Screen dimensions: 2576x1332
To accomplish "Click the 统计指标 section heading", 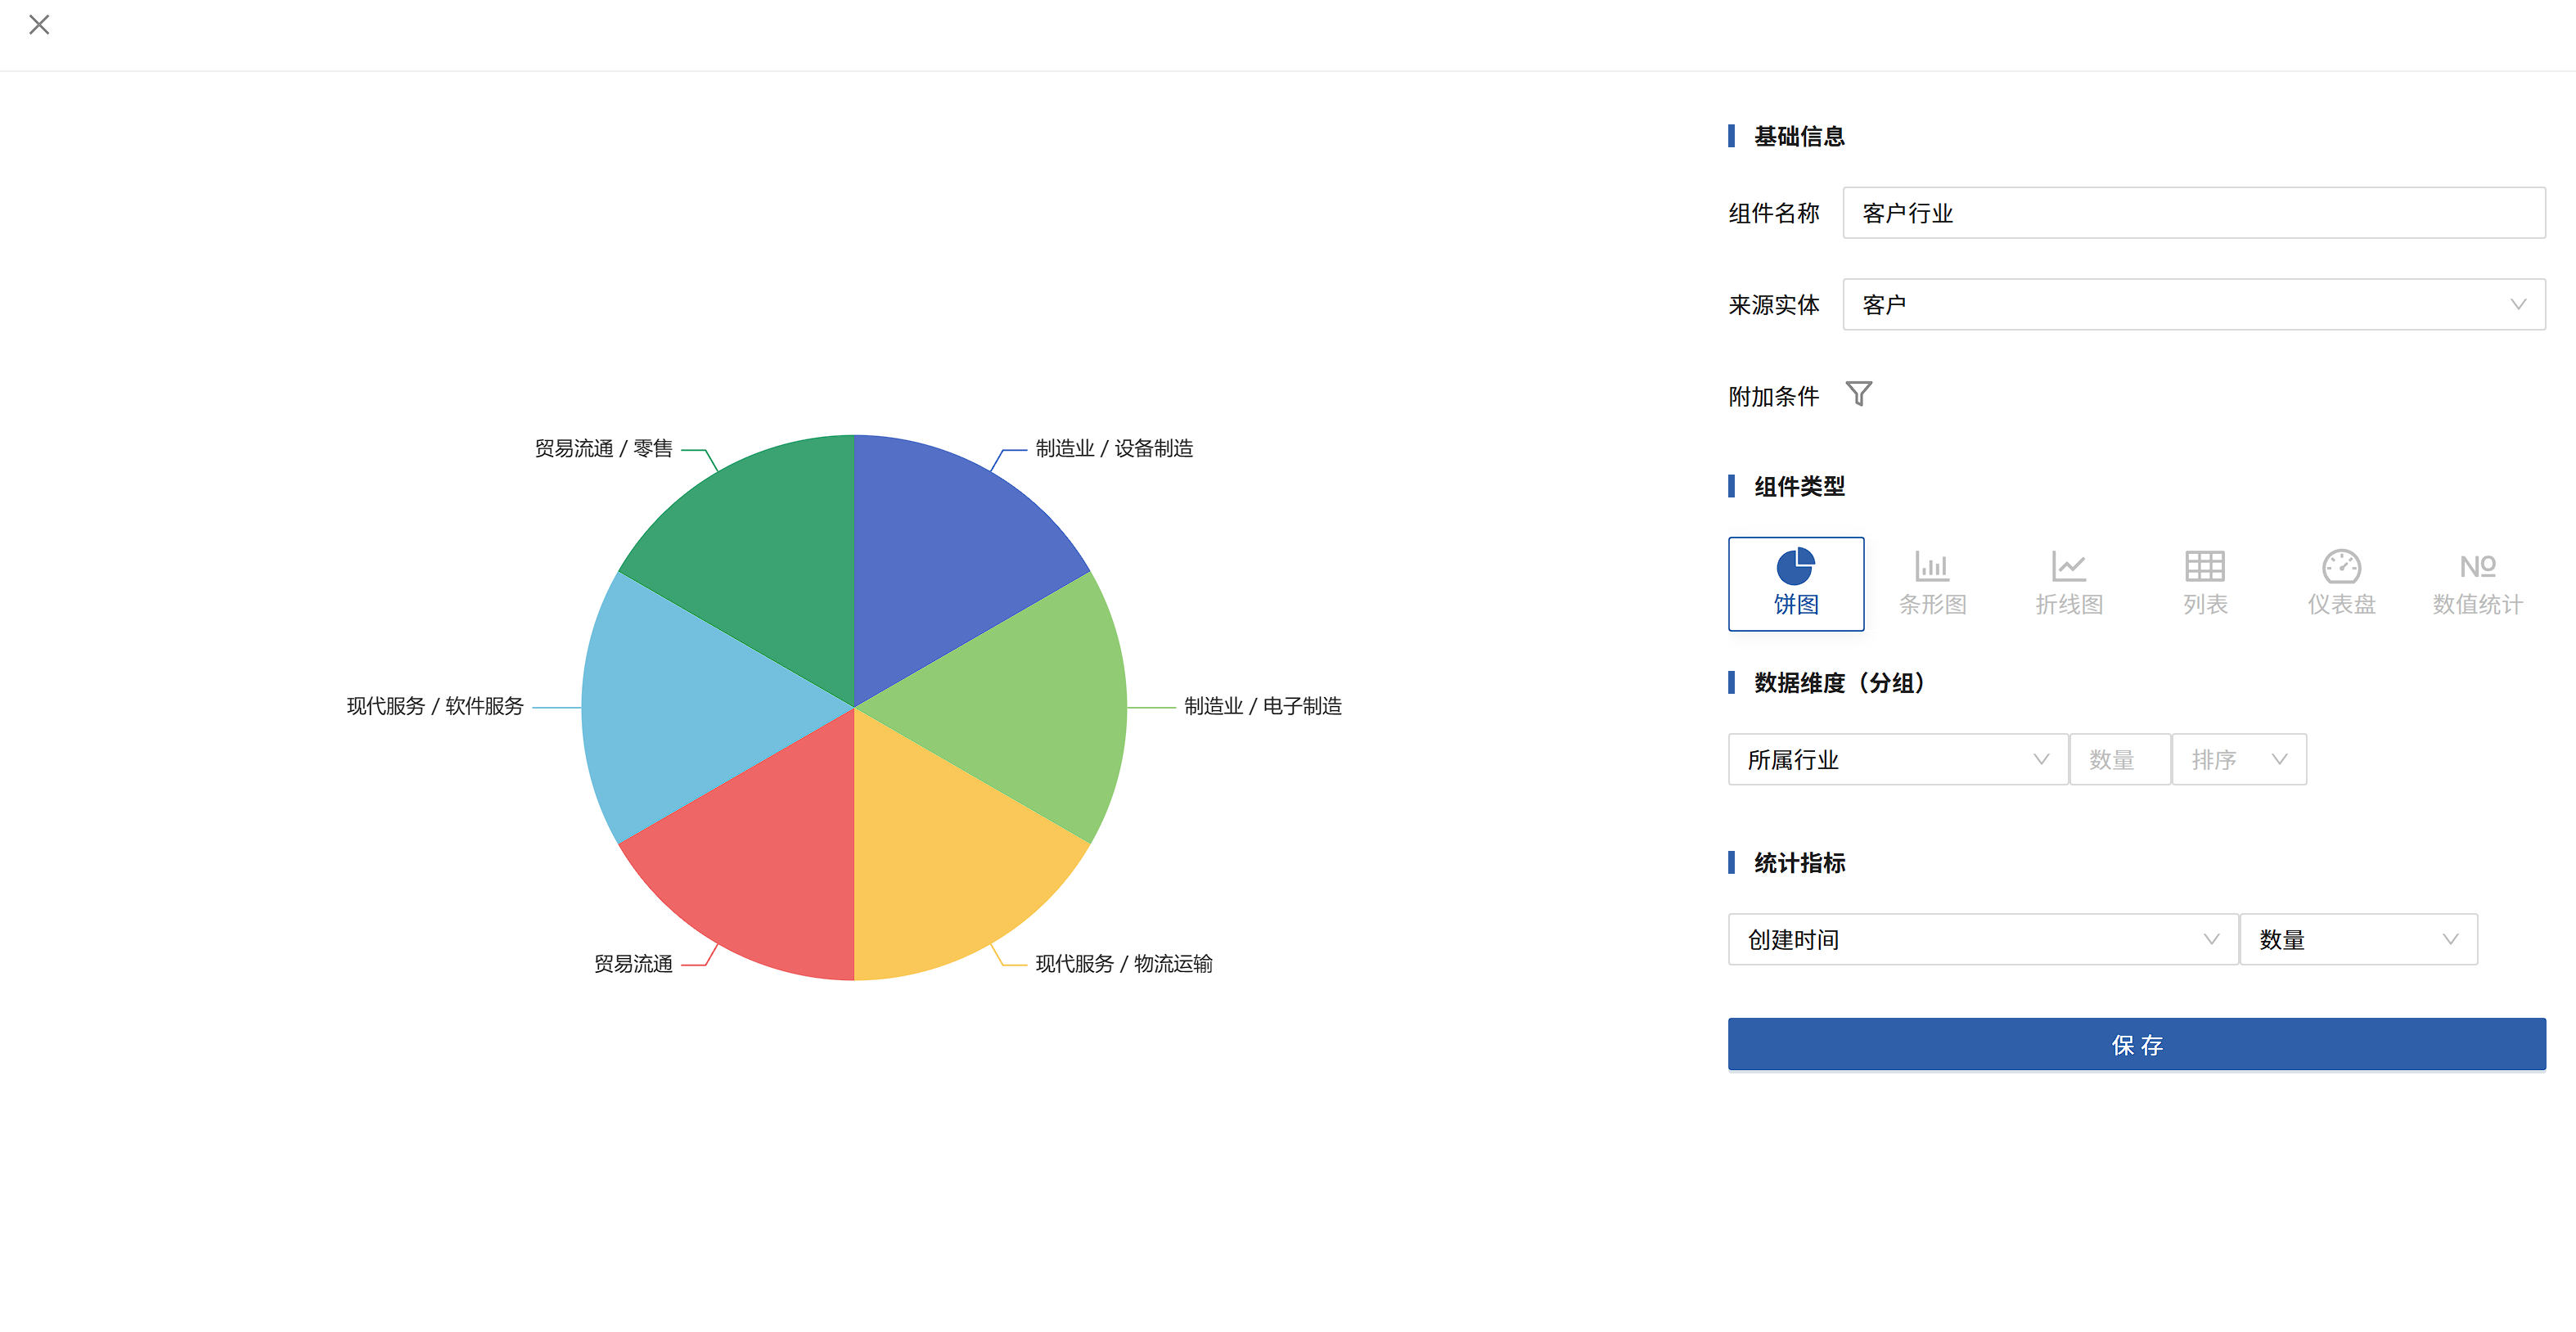I will [x=1799, y=863].
